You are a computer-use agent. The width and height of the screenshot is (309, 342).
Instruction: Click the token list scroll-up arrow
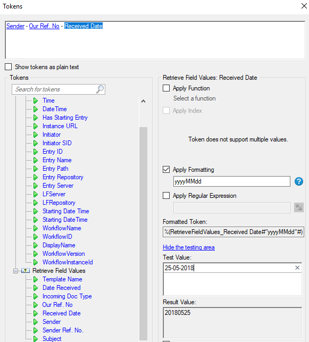coord(143,101)
